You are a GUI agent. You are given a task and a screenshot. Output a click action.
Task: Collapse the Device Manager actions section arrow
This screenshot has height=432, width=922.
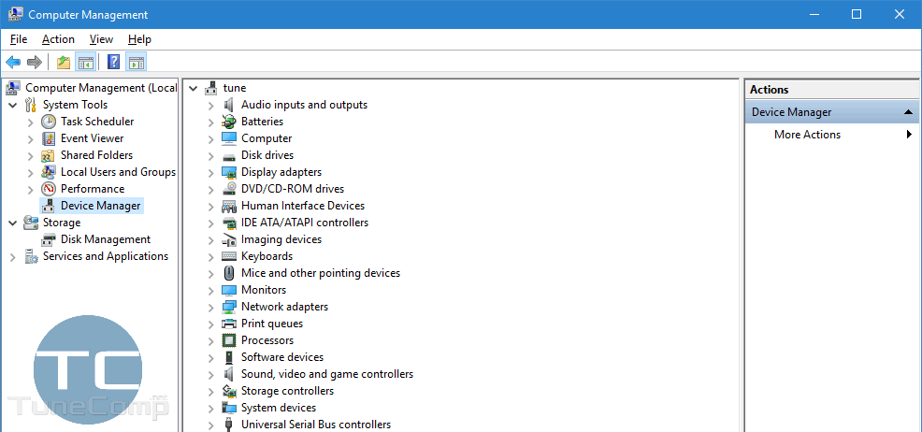(x=909, y=111)
